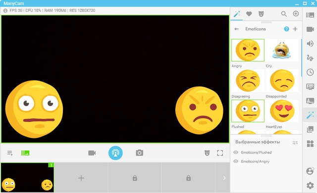Click the info icon beside FPS stats
This screenshot has height=193, width=317.
click(5, 10)
